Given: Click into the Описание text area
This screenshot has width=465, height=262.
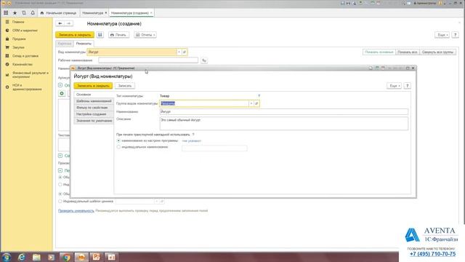Looking at the screenshot, I should pyautogui.click(x=284, y=123).
